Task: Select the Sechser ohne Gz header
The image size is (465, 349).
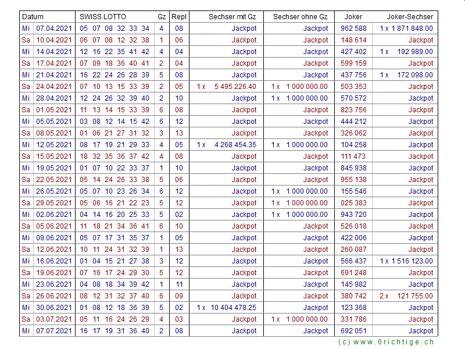Action: point(300,17)
